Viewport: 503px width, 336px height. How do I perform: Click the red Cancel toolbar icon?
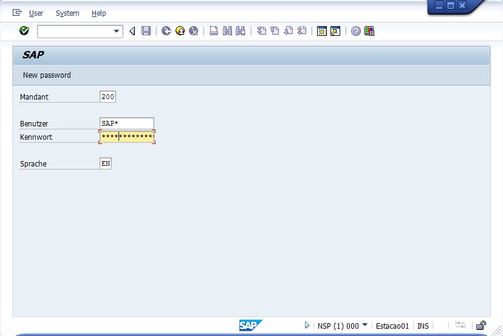coord(193,31)
